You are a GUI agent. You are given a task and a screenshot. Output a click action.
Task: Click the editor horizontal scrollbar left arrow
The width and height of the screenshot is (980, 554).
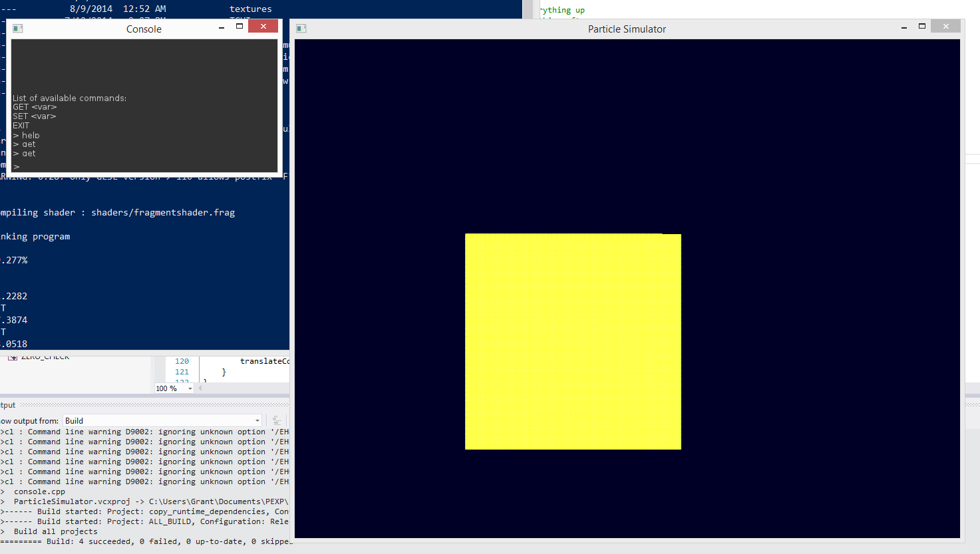(x=200, y=388)
